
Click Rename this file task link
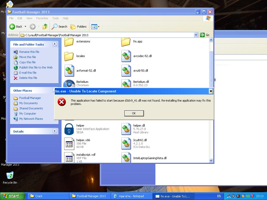[x=29, y=52]
